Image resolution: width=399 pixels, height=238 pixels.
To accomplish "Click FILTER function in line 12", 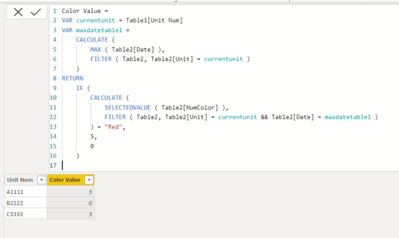I will coord(115,117).
